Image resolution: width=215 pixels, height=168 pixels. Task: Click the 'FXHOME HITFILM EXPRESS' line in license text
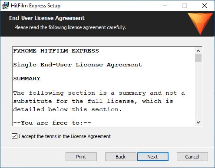(x=56, y=51)
